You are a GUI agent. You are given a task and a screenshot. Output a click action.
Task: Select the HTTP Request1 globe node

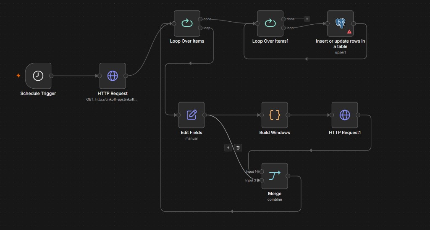click(x=345, y=115)
